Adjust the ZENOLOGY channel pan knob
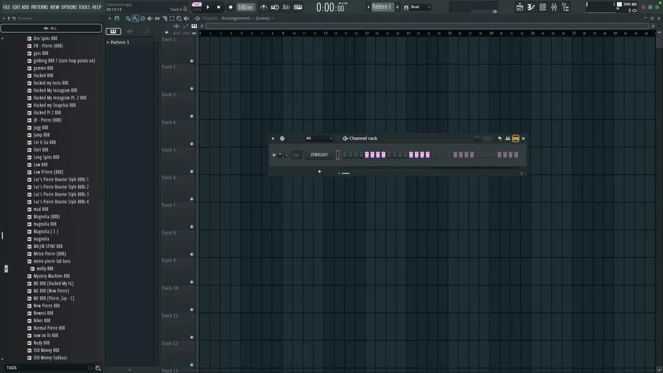Viewport: 663px width, 373px height. point(280,155)
